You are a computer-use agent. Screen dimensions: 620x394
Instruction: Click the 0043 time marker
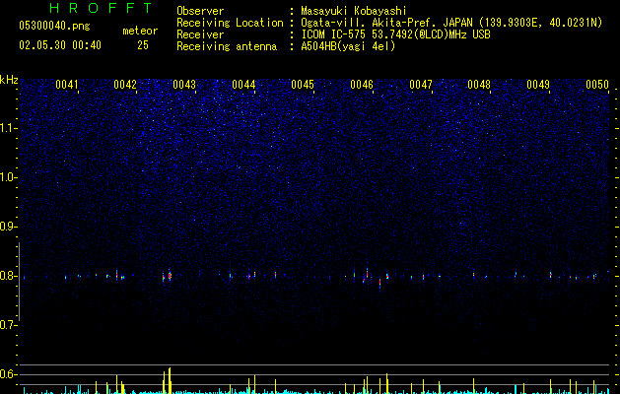pos(184,85)
